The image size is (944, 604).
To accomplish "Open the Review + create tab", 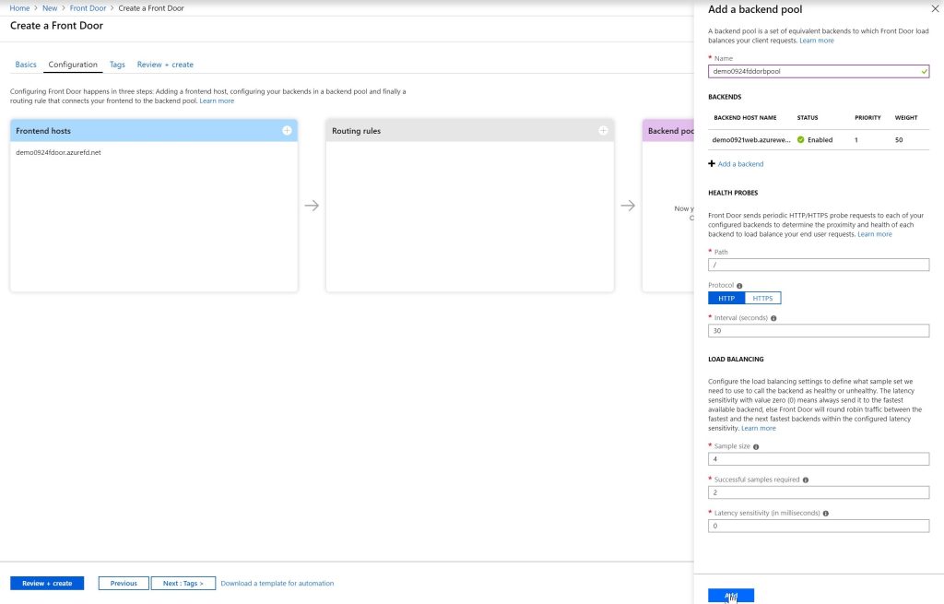I will coord(165,65).
